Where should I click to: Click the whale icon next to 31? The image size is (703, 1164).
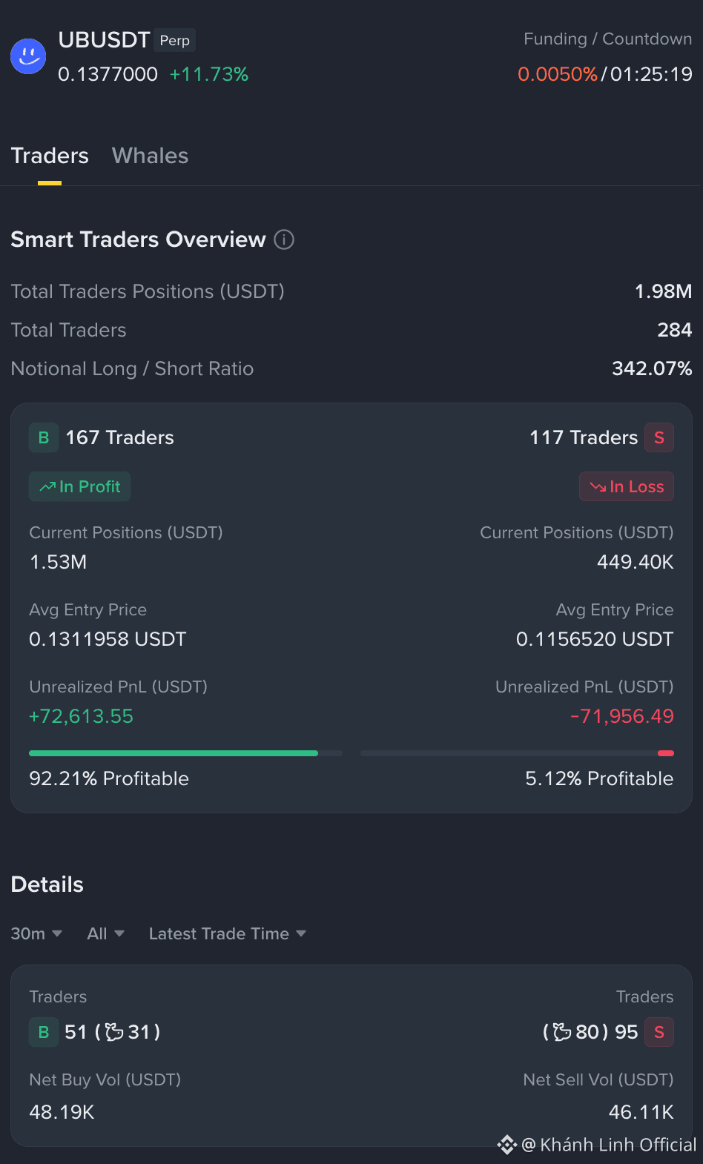click(x=114, y=1031)
